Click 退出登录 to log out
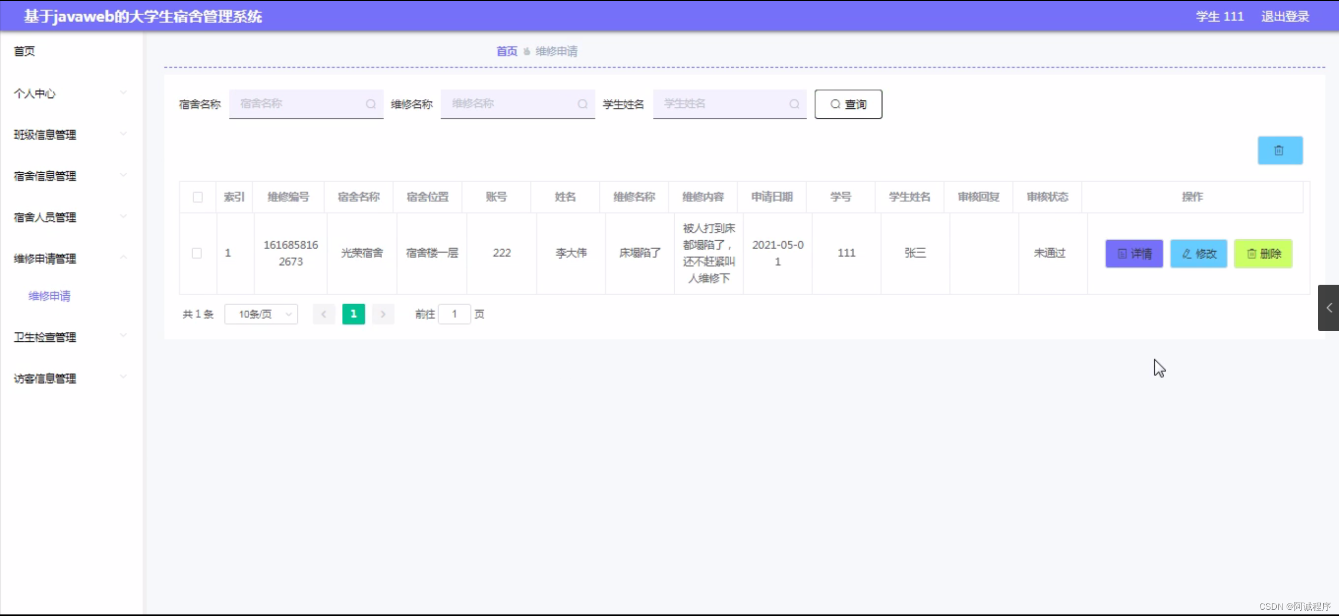 point(1284,16)
